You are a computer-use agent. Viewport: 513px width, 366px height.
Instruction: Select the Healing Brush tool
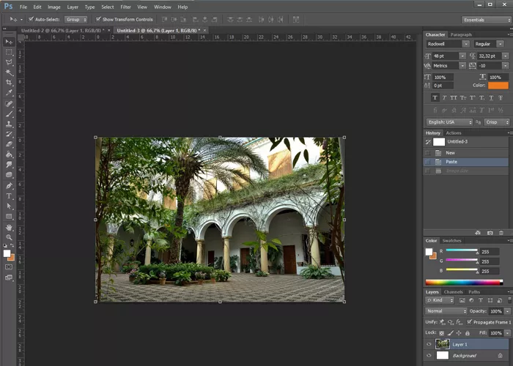click(9, 104)
